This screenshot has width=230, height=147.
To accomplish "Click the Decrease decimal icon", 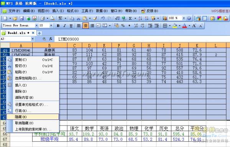I will 142,26.
